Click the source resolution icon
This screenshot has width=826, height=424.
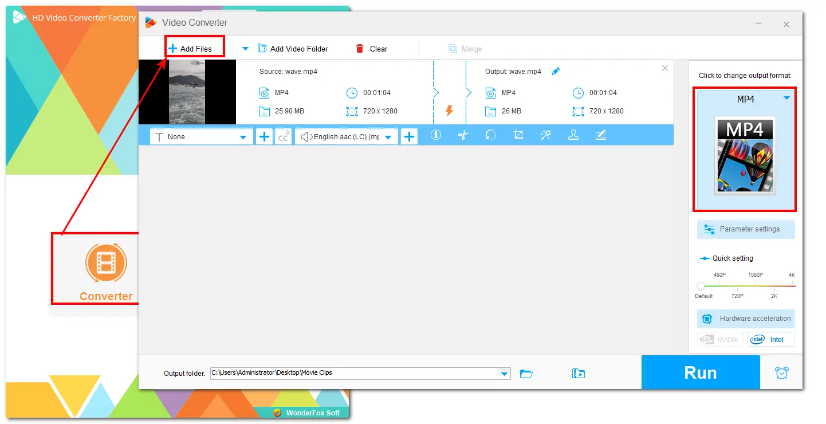352,111
